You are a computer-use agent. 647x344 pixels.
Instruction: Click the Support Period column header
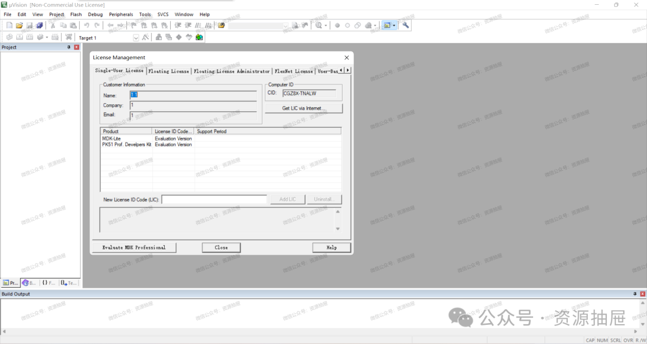point(268,131)
